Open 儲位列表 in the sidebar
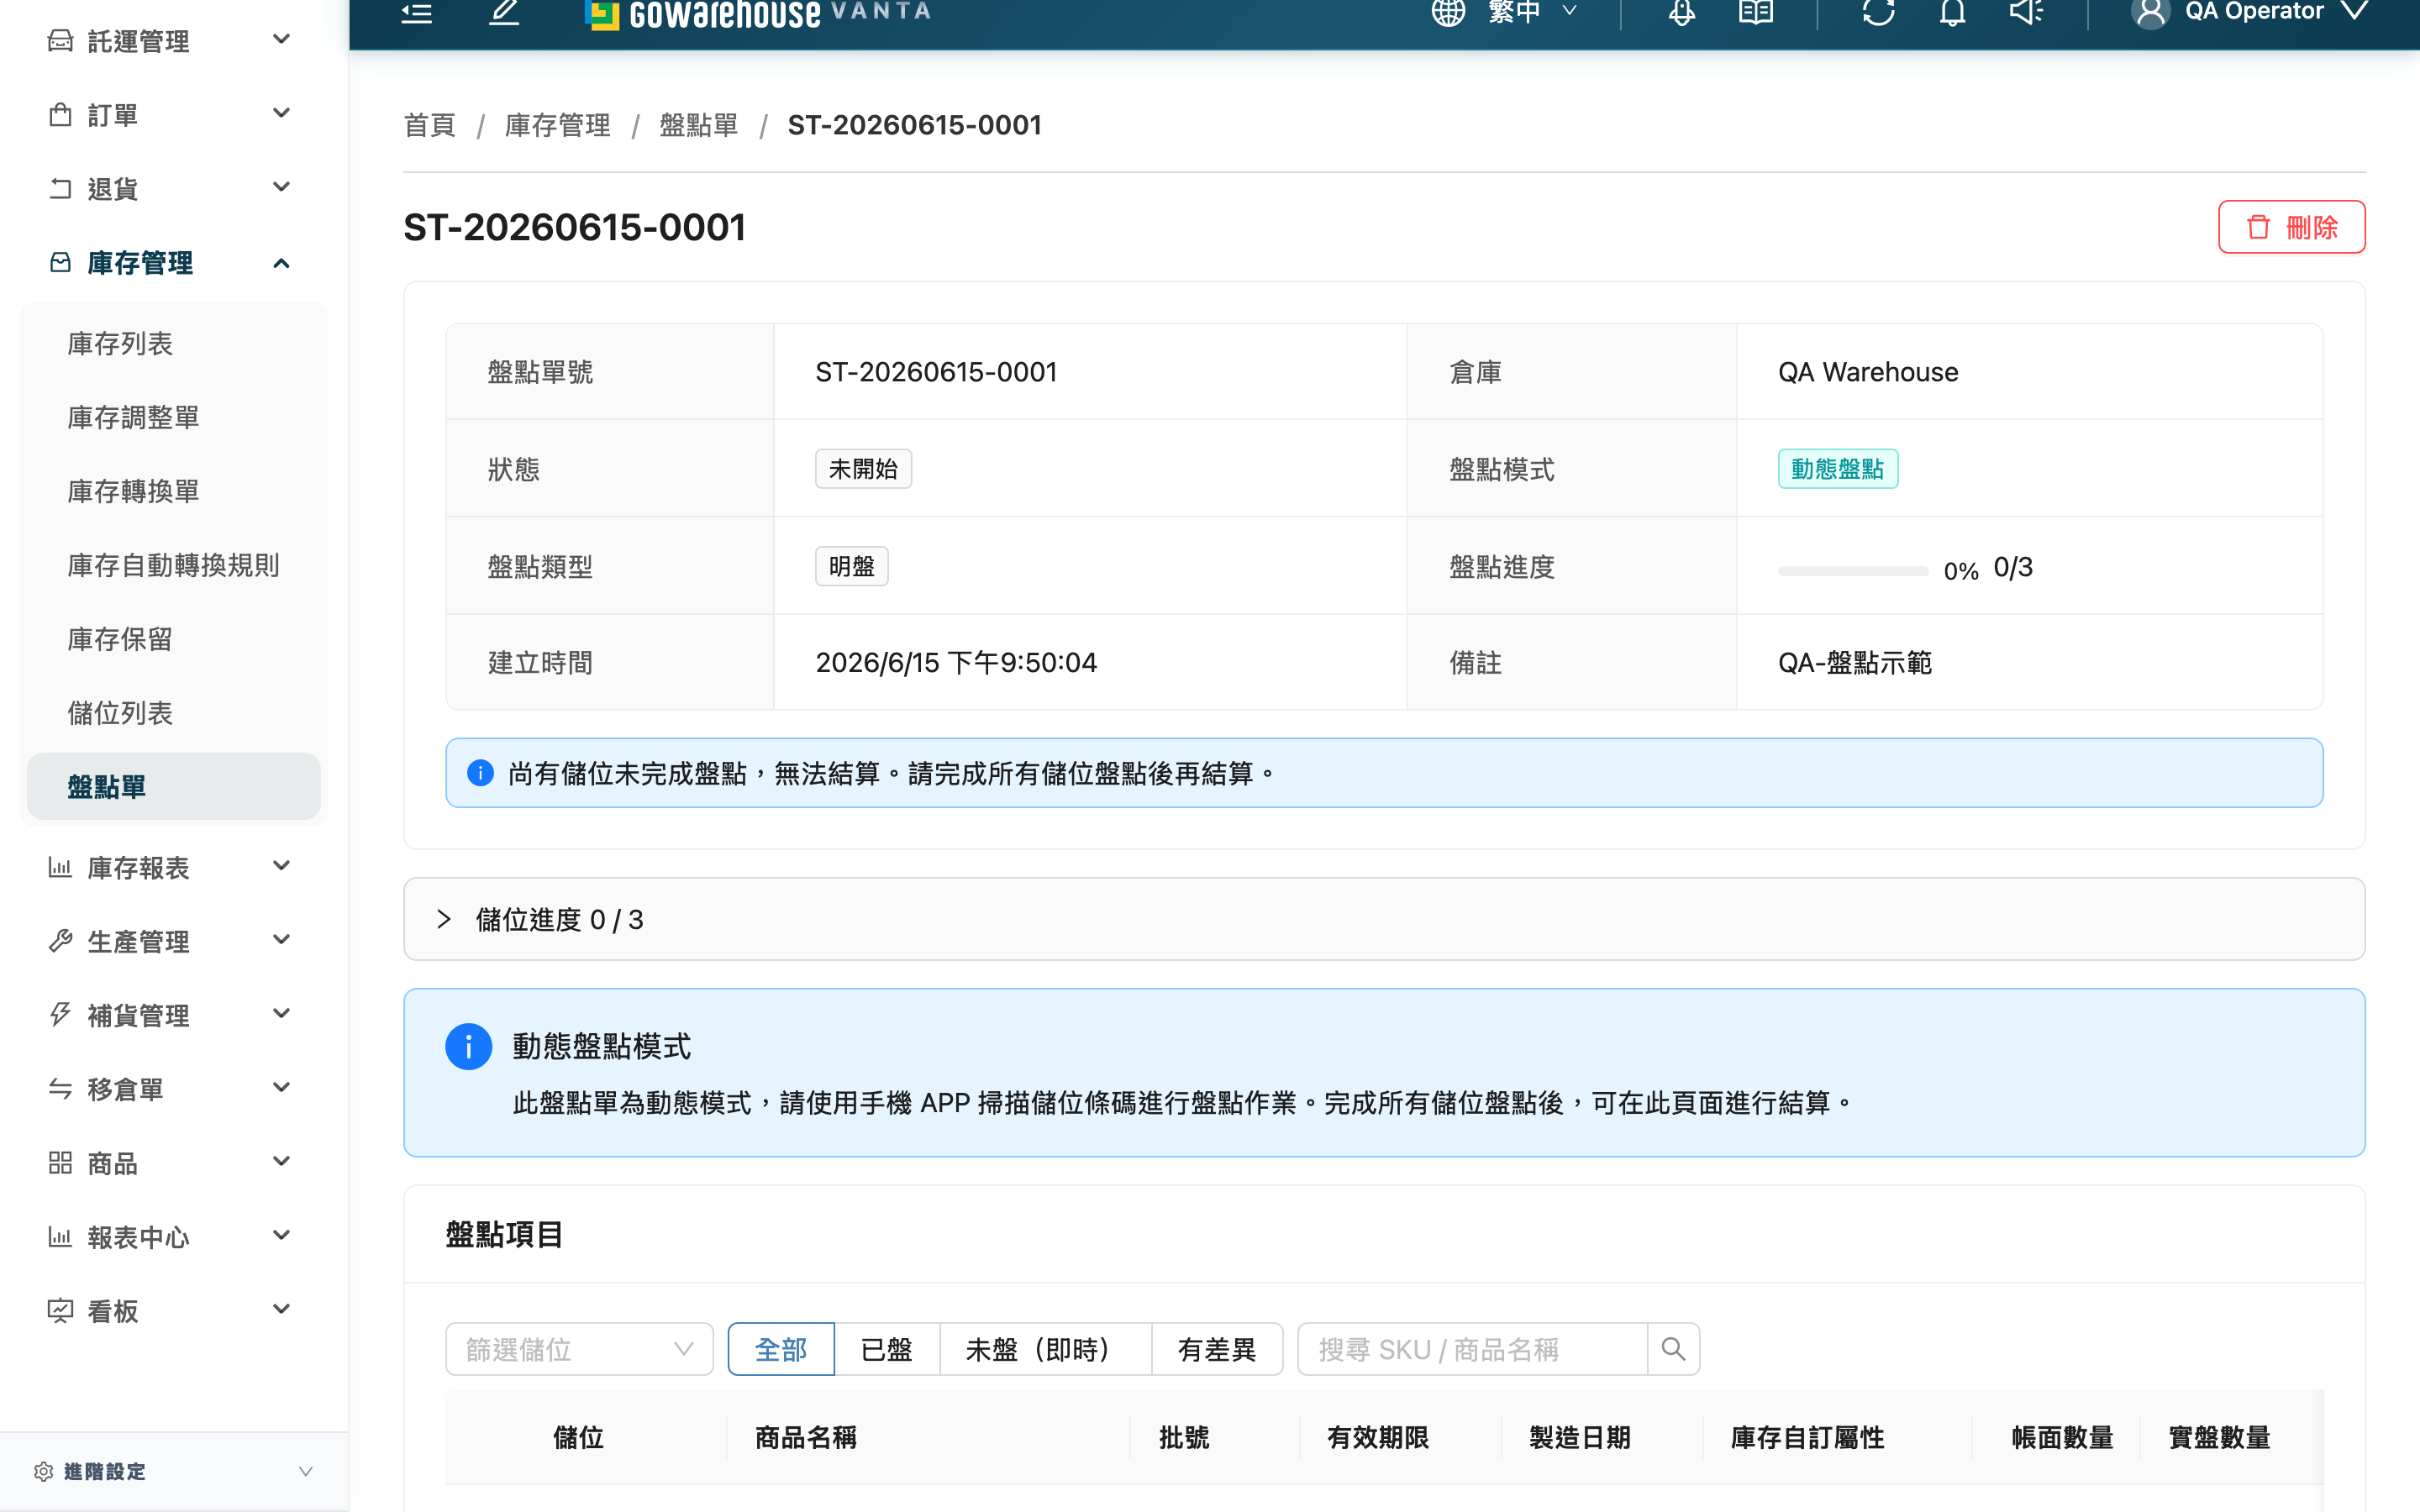 (120, 713)
